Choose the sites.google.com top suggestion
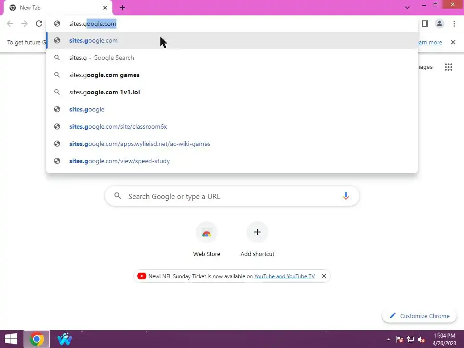The height and width of the screenshot is (348, 464). point(232,40)
